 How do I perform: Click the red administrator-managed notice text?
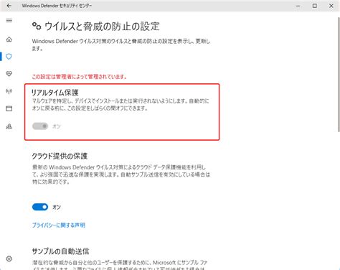pyautogui.click(x=80, y=77)
